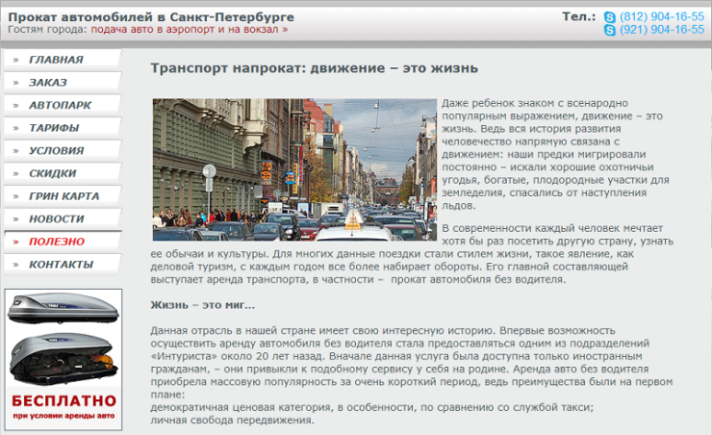This screenshot has height=435, width=712.
Task: Open the street traffic photo in the article
Action: pyautogui.click(x=294, y=169)
